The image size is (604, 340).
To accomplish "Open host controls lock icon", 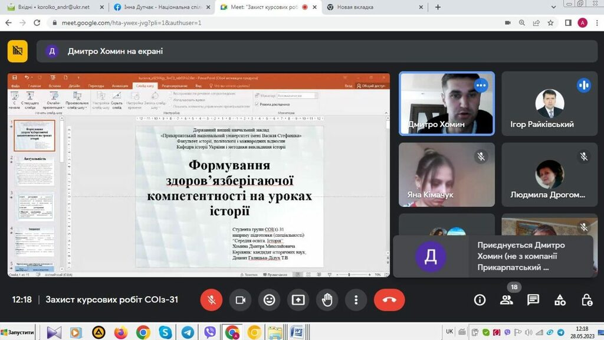I will click(586, 300).
